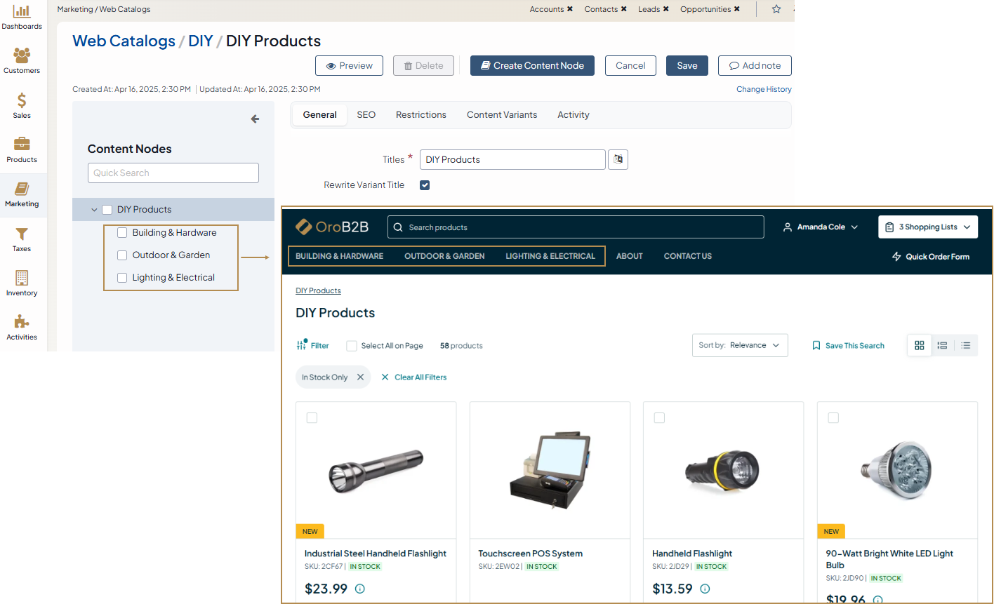Viewport: 994px width, 604px height.
Task: Open the Content Variants tab
Action: (x=501, y=115)
